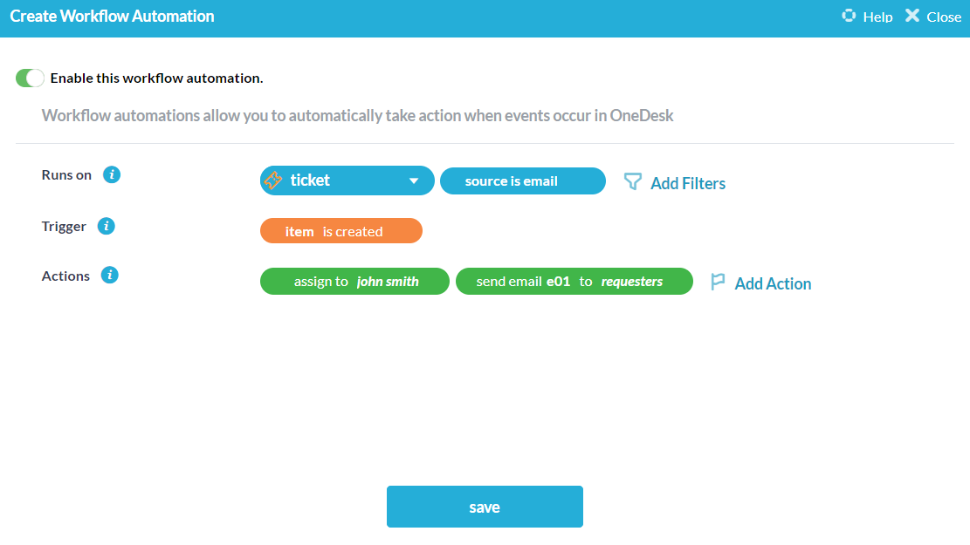Click the 'source is email' filter chip
The image size is (970, 545).
click(522, 181)
